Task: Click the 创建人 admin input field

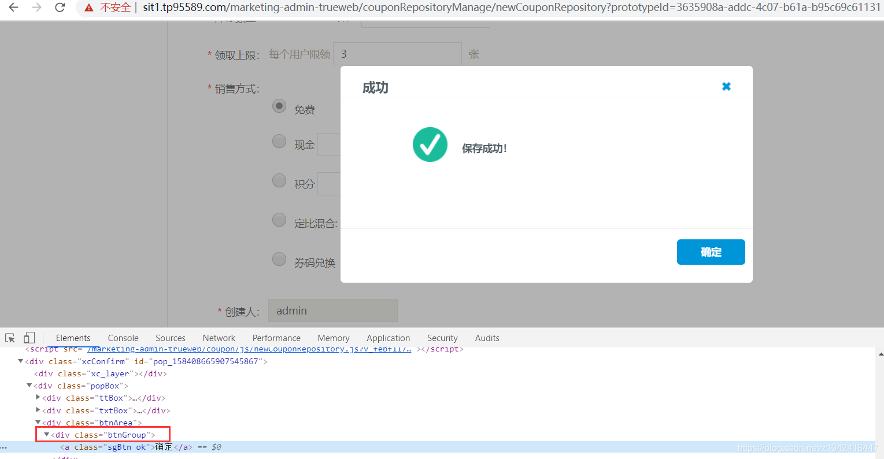Action: click(x=333, y=310)
